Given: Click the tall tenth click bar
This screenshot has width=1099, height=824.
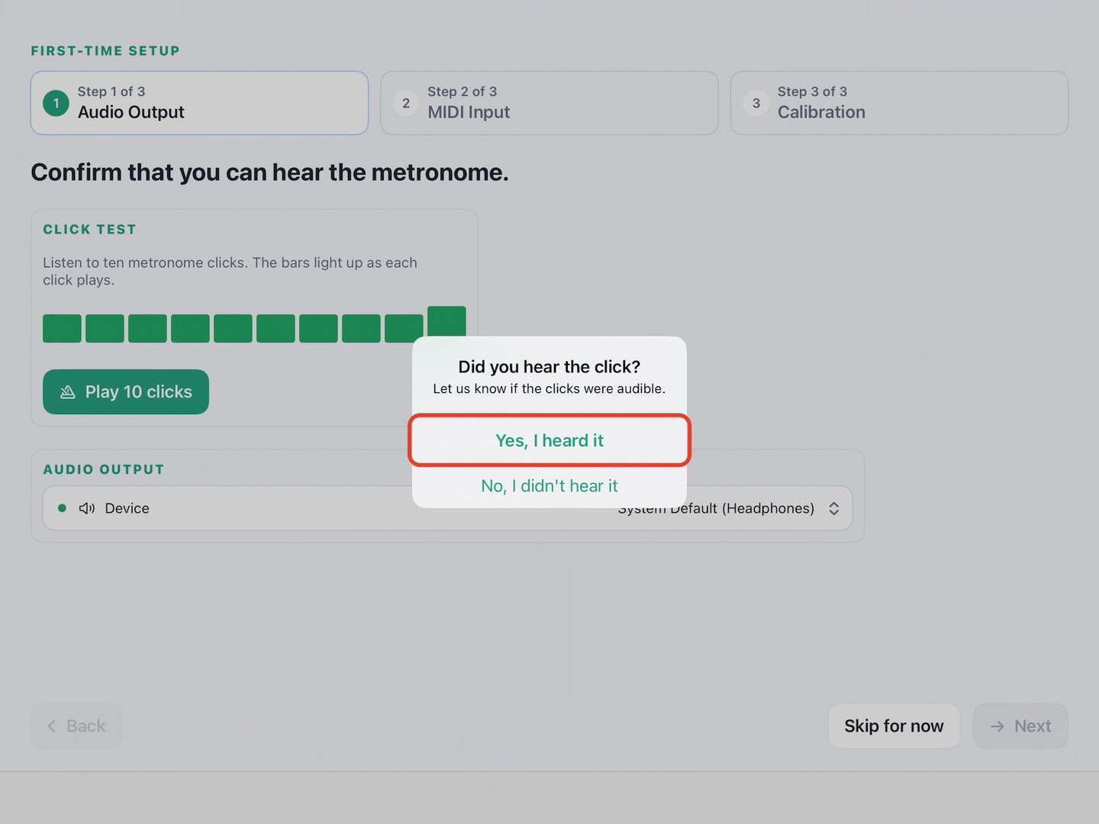Looking at the screenshot, I should 446,322.
